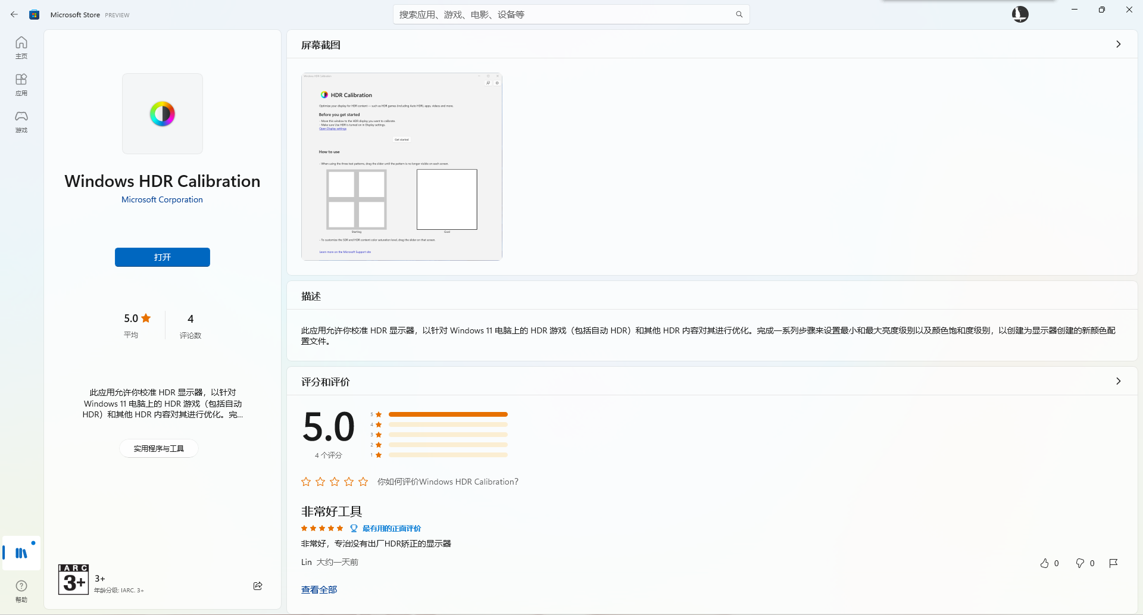Open the 帮助 (Help) section
Viewport: 1143px width, 615px height.
(21, 590)
